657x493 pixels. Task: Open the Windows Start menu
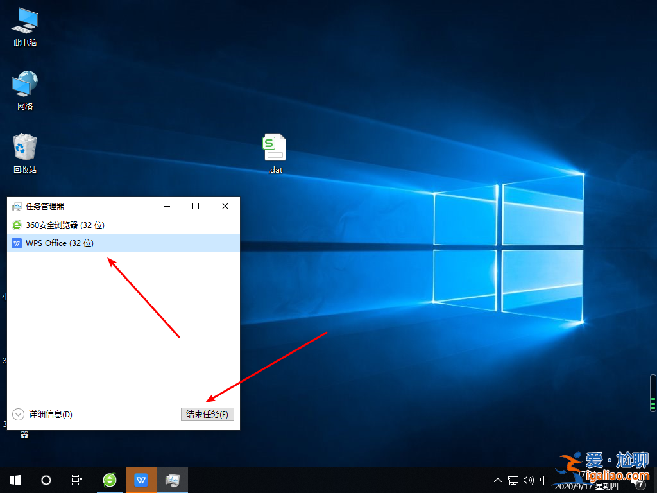[15, 480]
